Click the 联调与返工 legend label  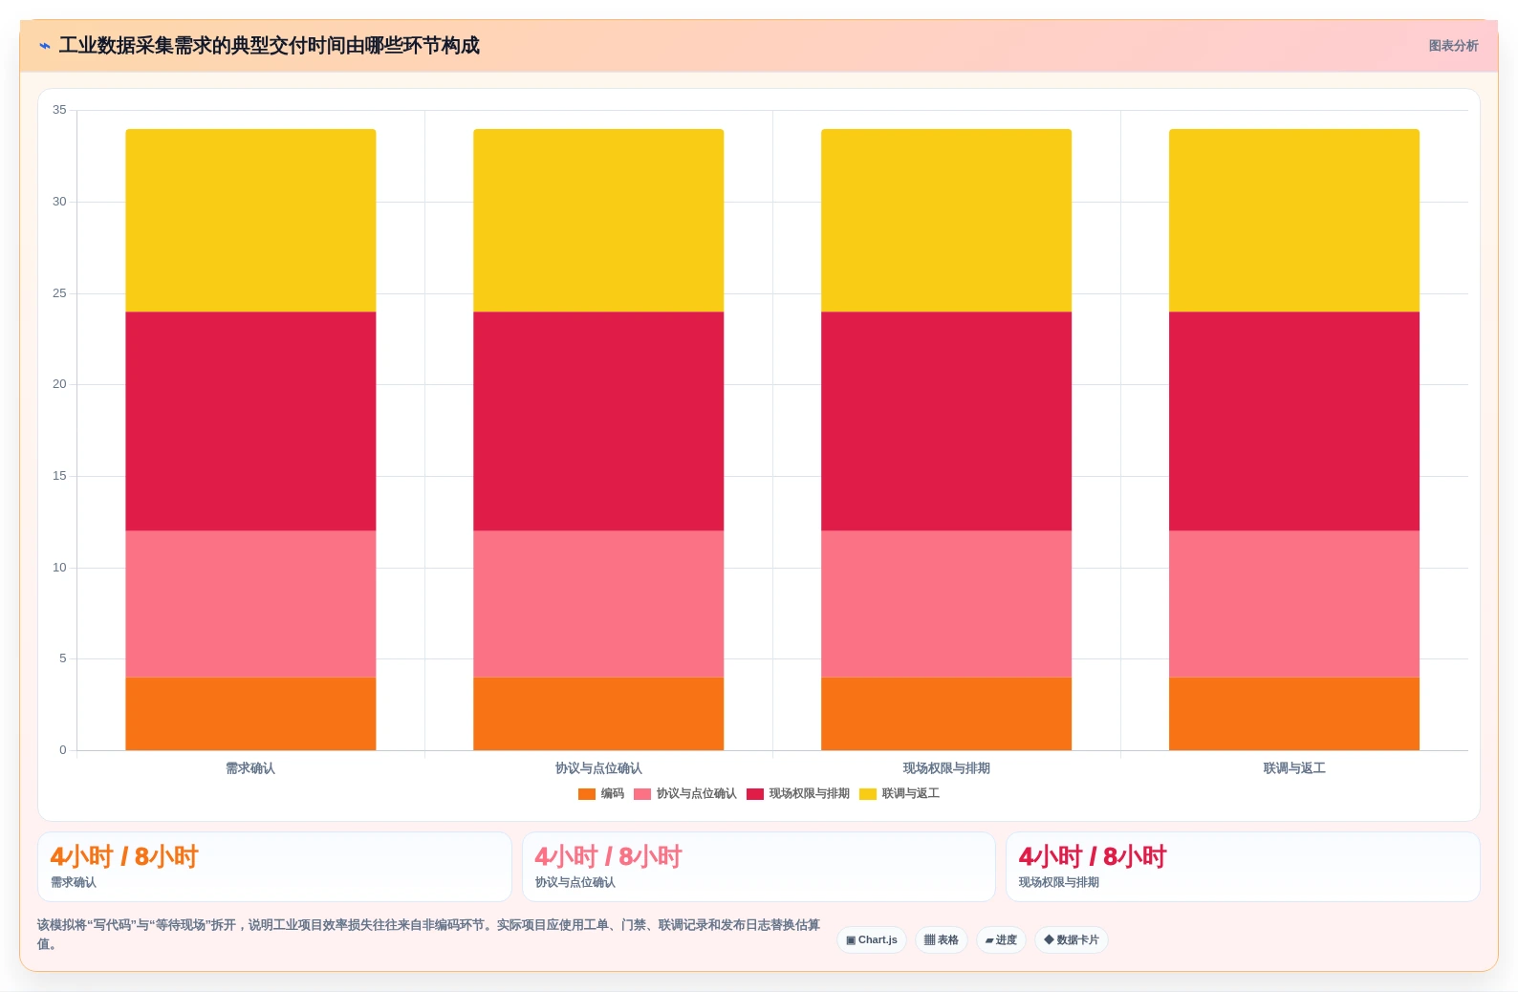[911, 794]
